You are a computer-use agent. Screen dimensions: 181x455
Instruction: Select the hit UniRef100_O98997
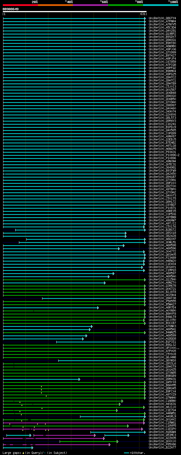[x=162, y=105]
